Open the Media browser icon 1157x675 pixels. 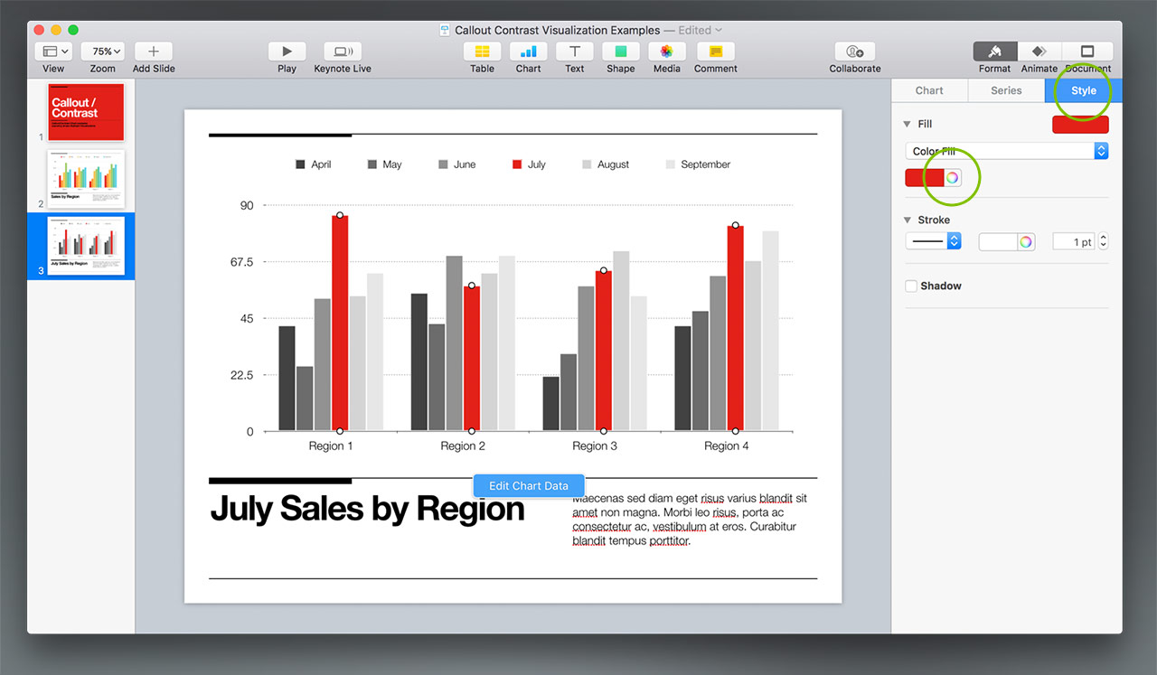click(x=666, y=52)
